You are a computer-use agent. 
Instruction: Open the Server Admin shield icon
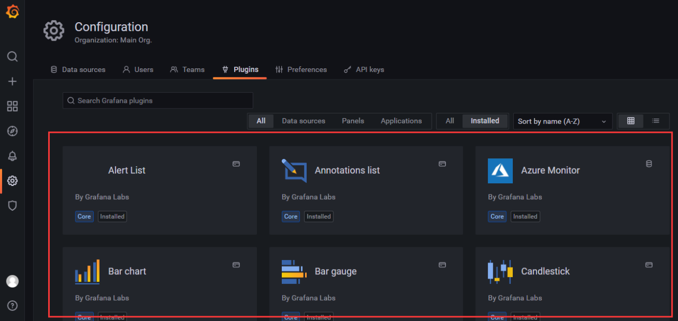pos(12,206)
